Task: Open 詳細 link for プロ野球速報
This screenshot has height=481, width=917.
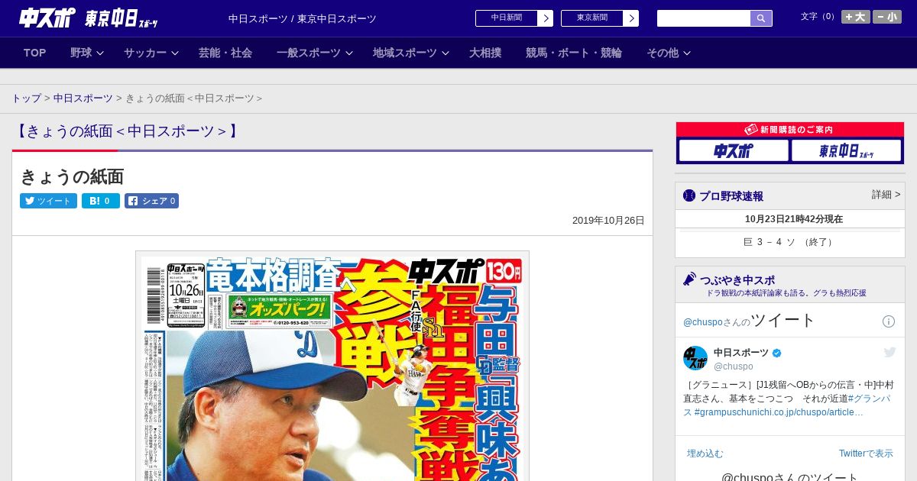Action: 886,195
